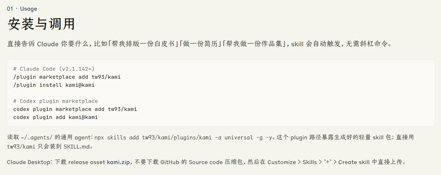Click the "01 · Usage" section label
The width and height of the screenshot is (441, 175).
22,9
